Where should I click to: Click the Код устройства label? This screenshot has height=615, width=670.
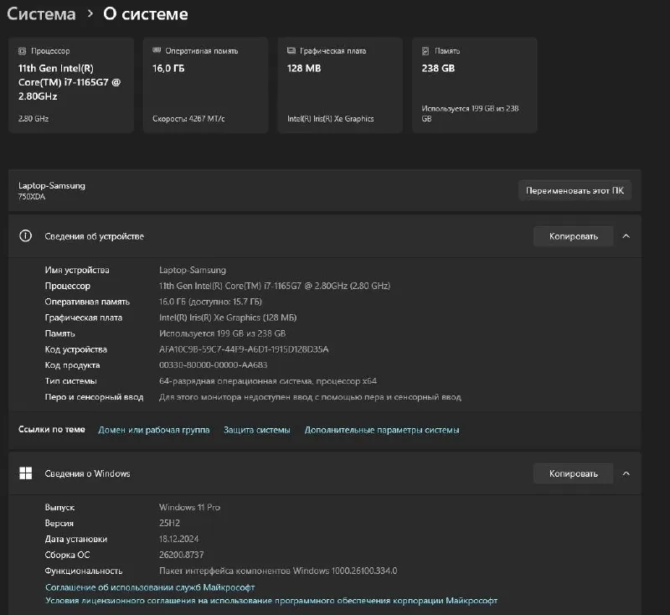point(76,349)
